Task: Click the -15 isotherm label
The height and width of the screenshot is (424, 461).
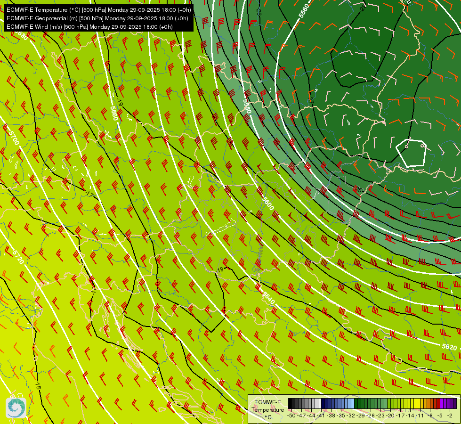Action: point(38,385)
